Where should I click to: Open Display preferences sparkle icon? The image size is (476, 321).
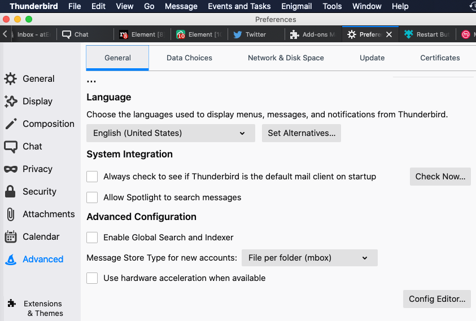[x=11, y=102]
